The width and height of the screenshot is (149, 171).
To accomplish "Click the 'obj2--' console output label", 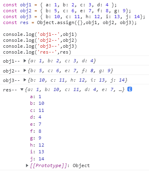I will pyautogui.click(x=11, y=71).
